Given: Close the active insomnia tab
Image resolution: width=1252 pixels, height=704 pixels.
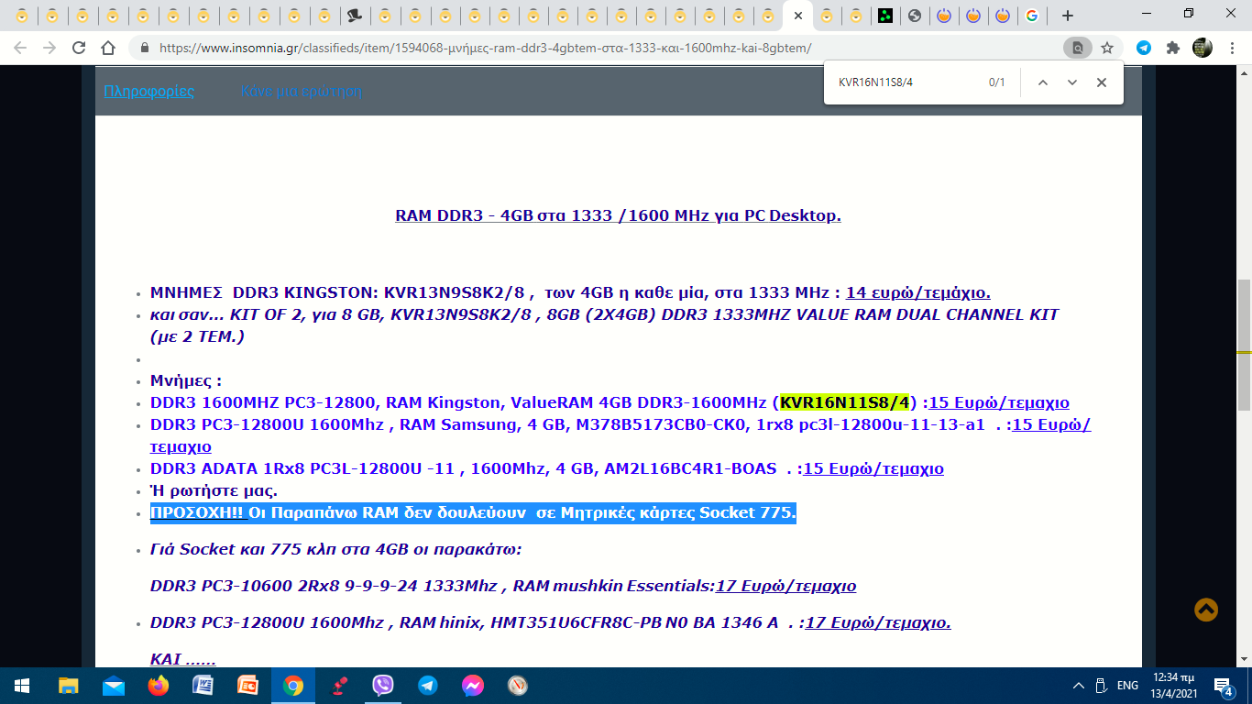Looking at the screenshot, I should (798, 16).
